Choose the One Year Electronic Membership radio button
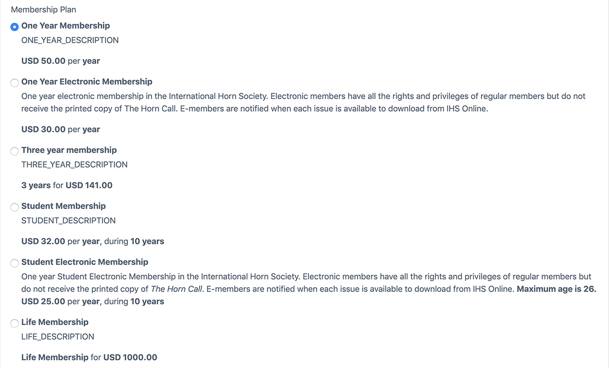Screen dimensions: 609x368 click(x=15, y=82)
